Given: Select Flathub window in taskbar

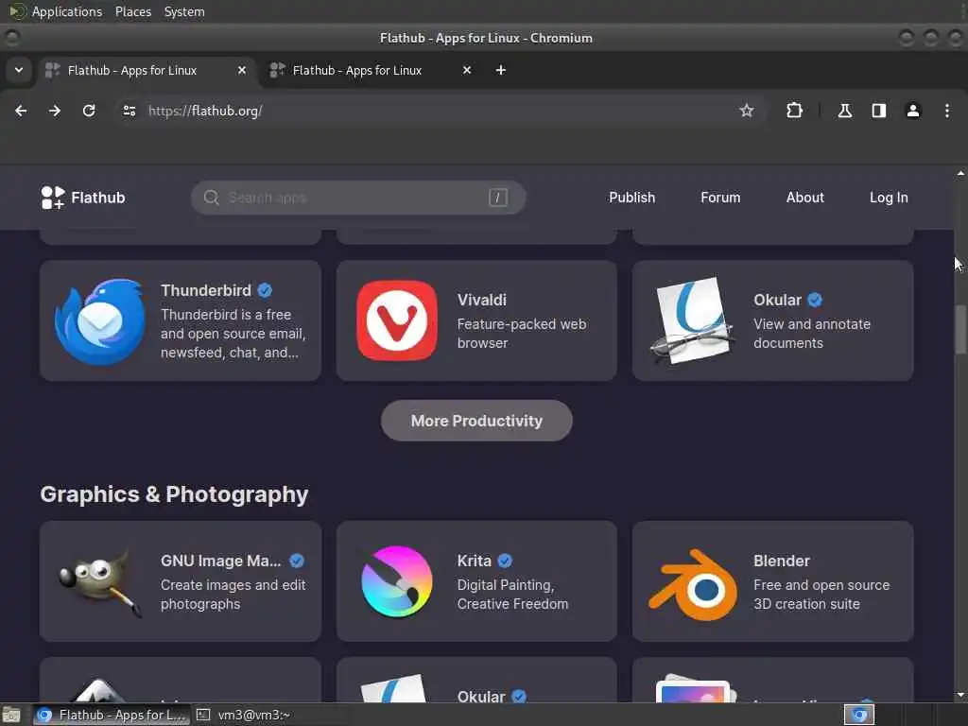Looking at the screenshot, I should (112, 715).
